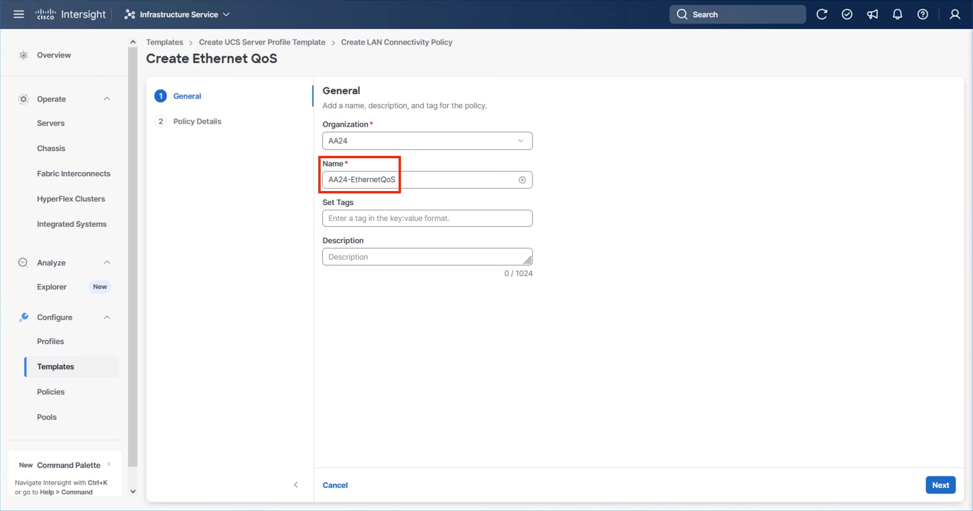Collapse the Analyze section chevron
The height and width of the screenshot is (511, 973).
pyautogui.click(x=107, y=263)
